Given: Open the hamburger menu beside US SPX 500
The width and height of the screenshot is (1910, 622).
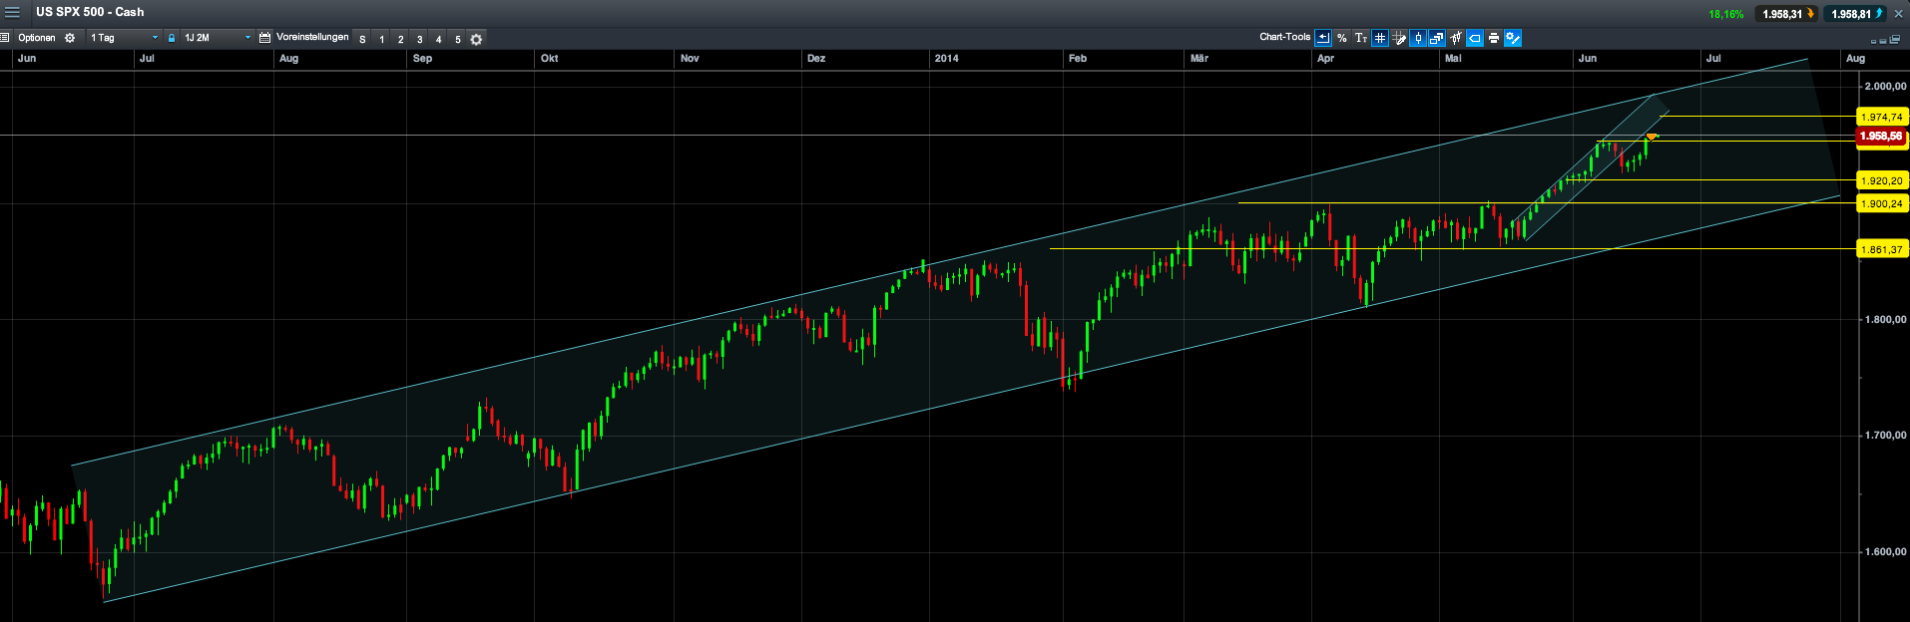Looking at the screenshot, I should click(x=12, y=12).
